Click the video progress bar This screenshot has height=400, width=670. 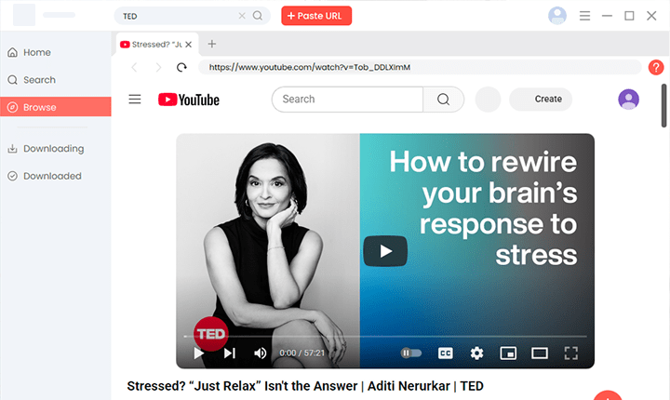pos(385,337)
